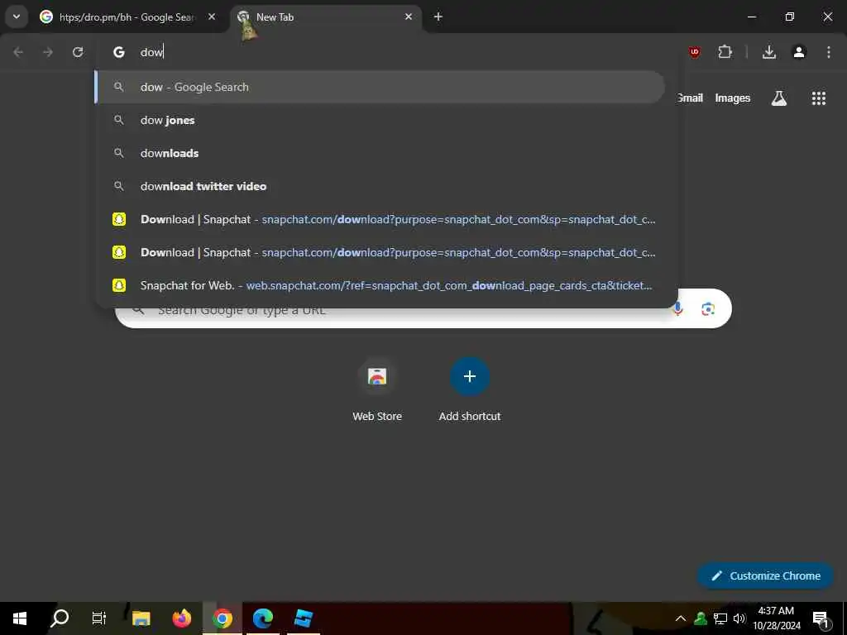Open the tab search dropdown arrow
Screen dimensions: 847x635
(x=17, y=17)
